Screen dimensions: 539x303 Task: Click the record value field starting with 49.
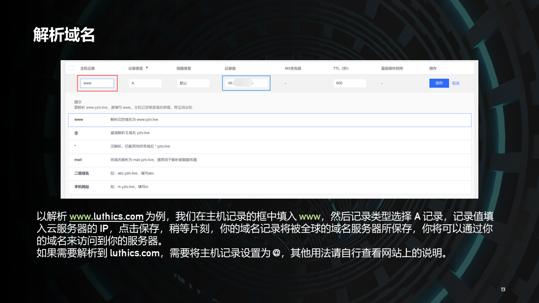(x=246, y=83)
